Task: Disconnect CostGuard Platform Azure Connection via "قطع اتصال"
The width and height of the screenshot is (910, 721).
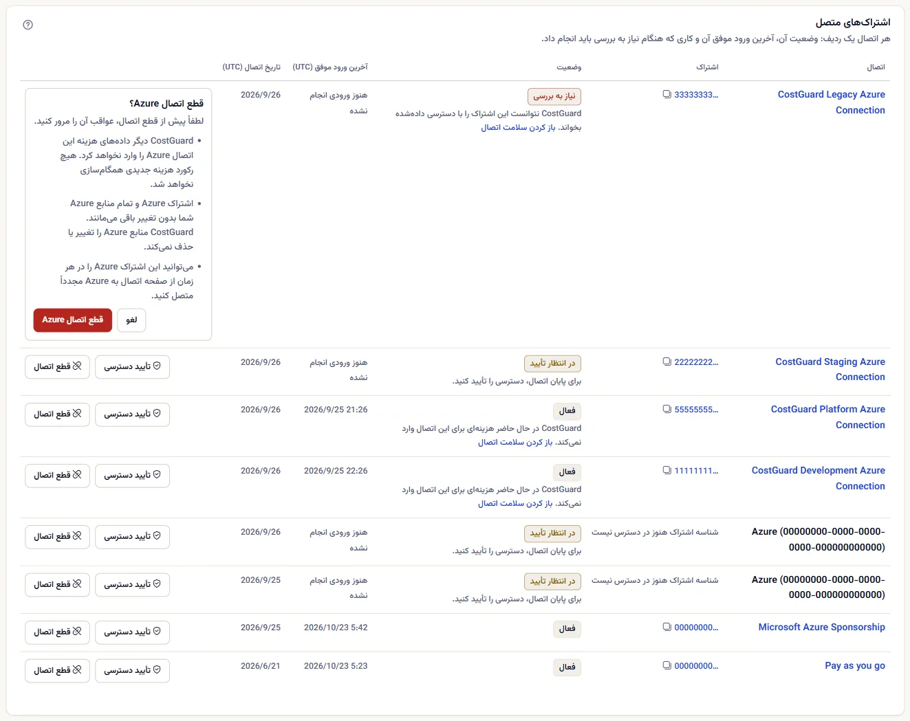Action: [x=58, y=414]
